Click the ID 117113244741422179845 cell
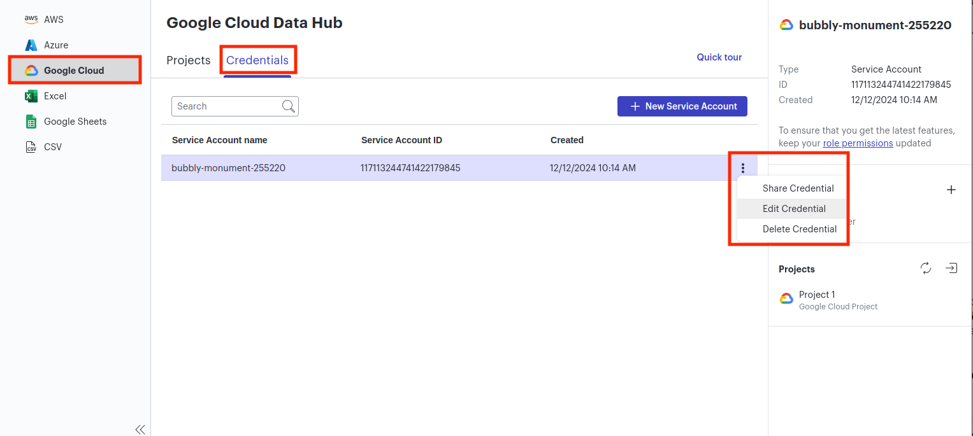Image resolution: width=973 pixels, height=436 pixels. pos(410,168)
